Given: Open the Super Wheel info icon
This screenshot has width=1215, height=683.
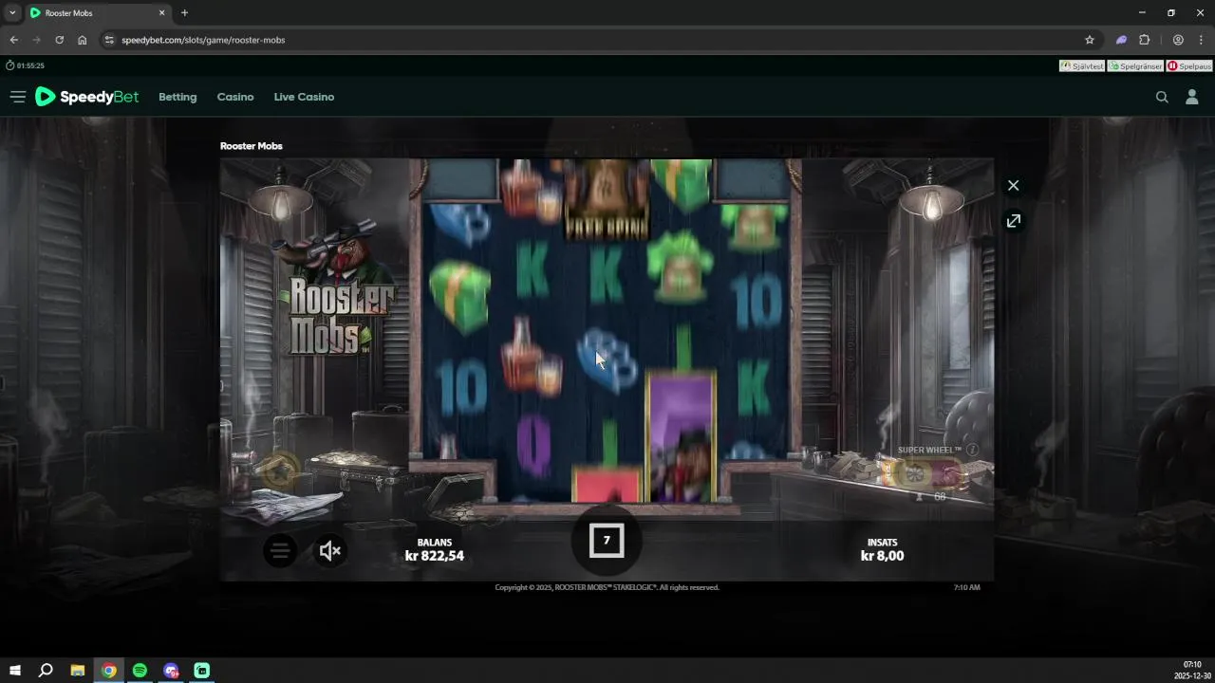Looking at the screenshot, I should [x=972, y=450].
